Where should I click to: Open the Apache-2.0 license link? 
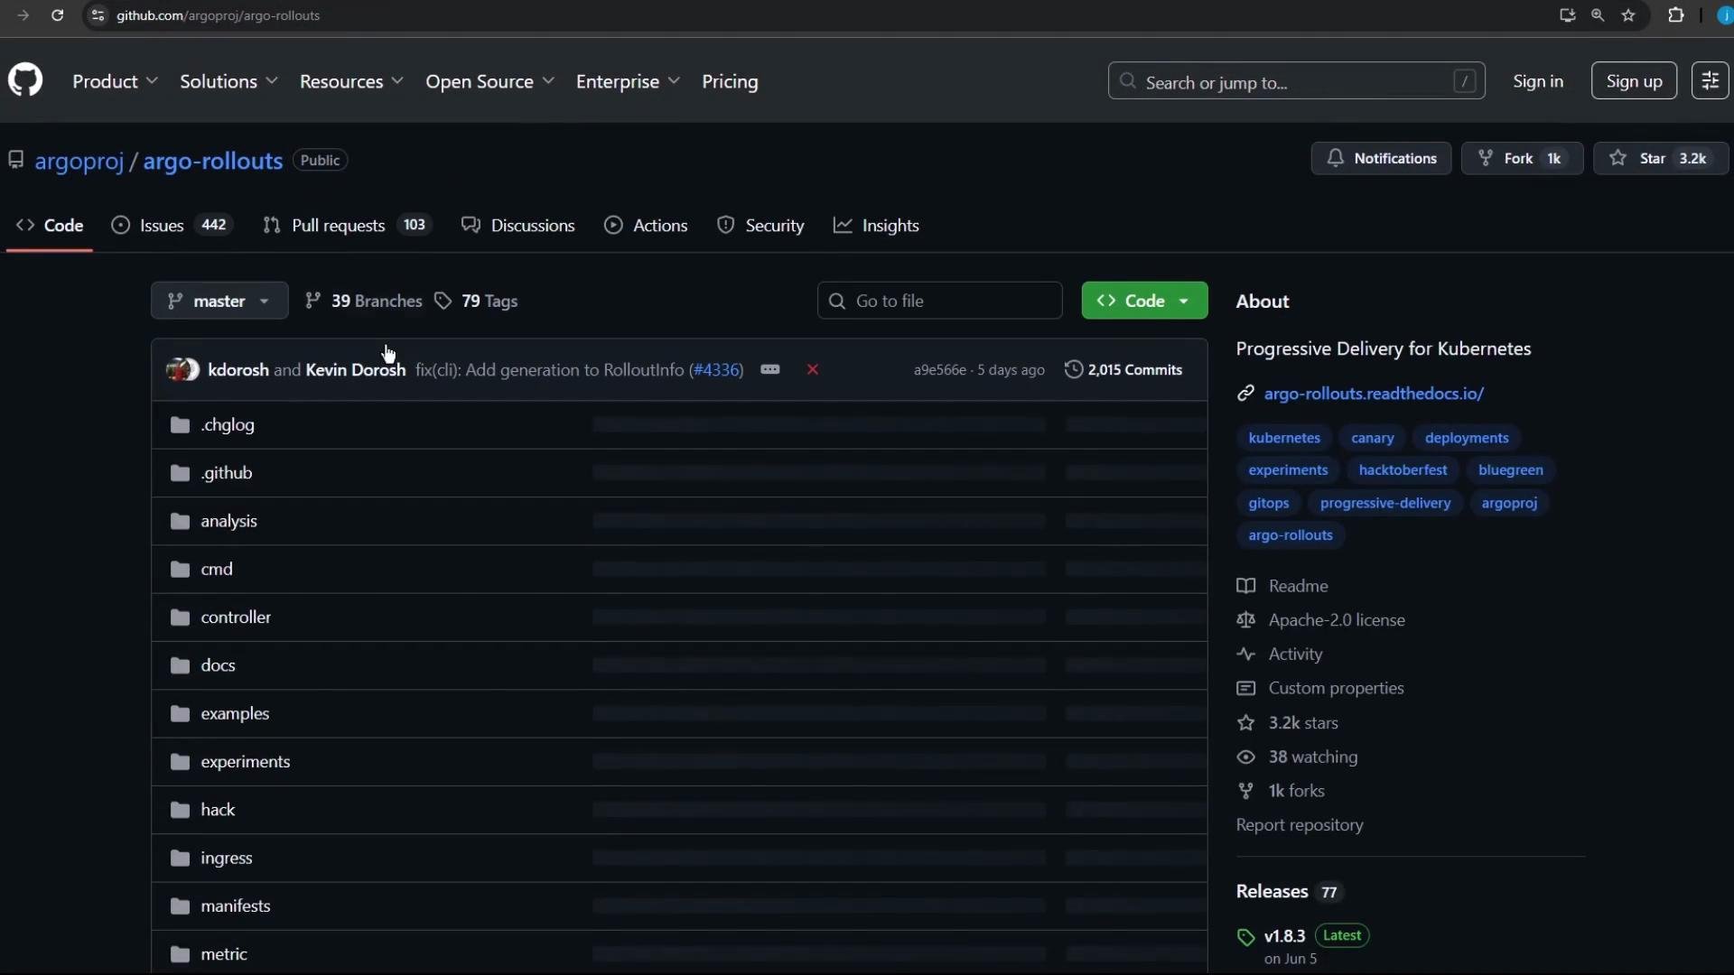tap(1321, 620)
